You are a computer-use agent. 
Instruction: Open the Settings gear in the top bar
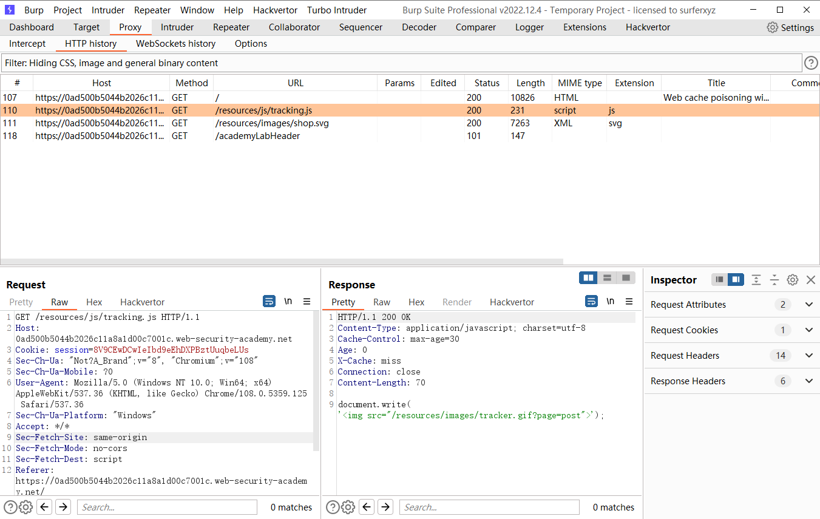(x=790, y=27)
